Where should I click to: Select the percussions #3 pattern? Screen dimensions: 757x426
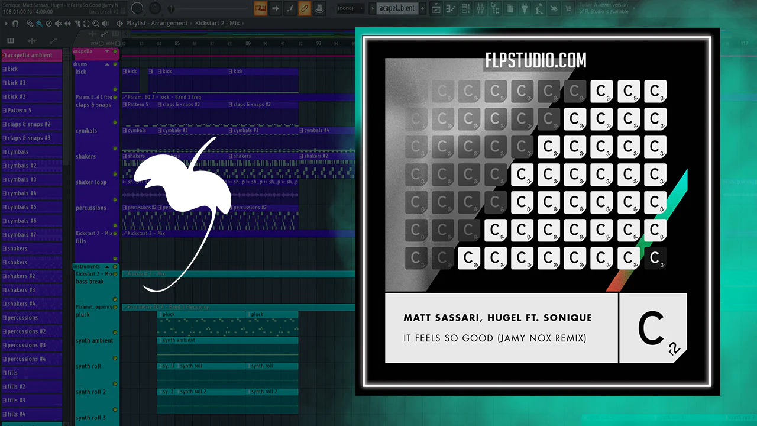(x=31, y=345)
